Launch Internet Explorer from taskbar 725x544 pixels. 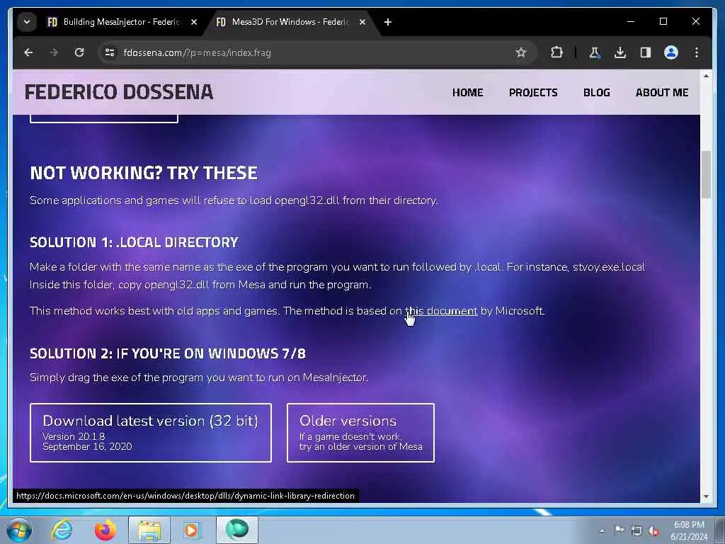click(62, 530)
